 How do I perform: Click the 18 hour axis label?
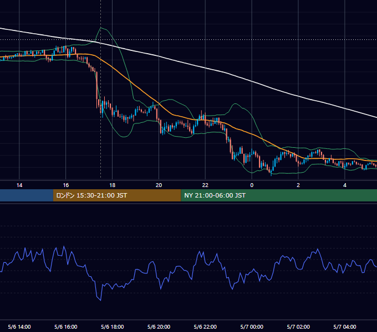tap(113, 185)
